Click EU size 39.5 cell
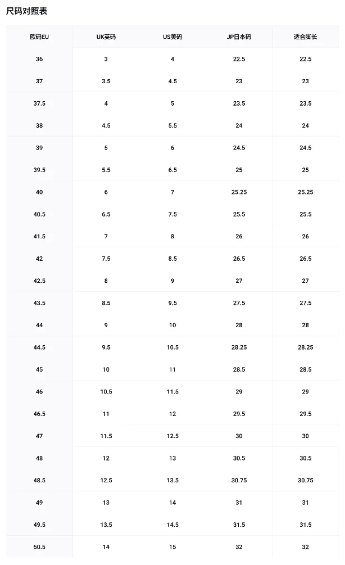Screen dimensions: 345x565 (39, 170)
